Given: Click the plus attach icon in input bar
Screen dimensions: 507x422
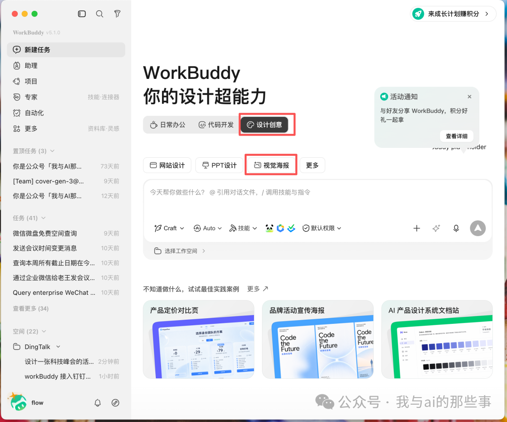Looking at the screenshot, I should click(417, 228).
